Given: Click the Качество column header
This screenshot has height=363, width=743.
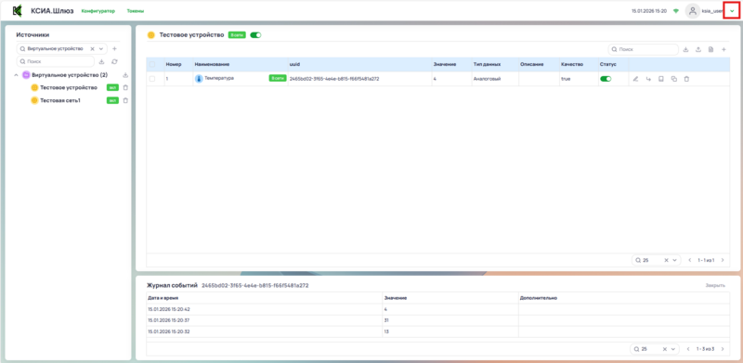Looking at the screenshot, I should pos(572,64).
